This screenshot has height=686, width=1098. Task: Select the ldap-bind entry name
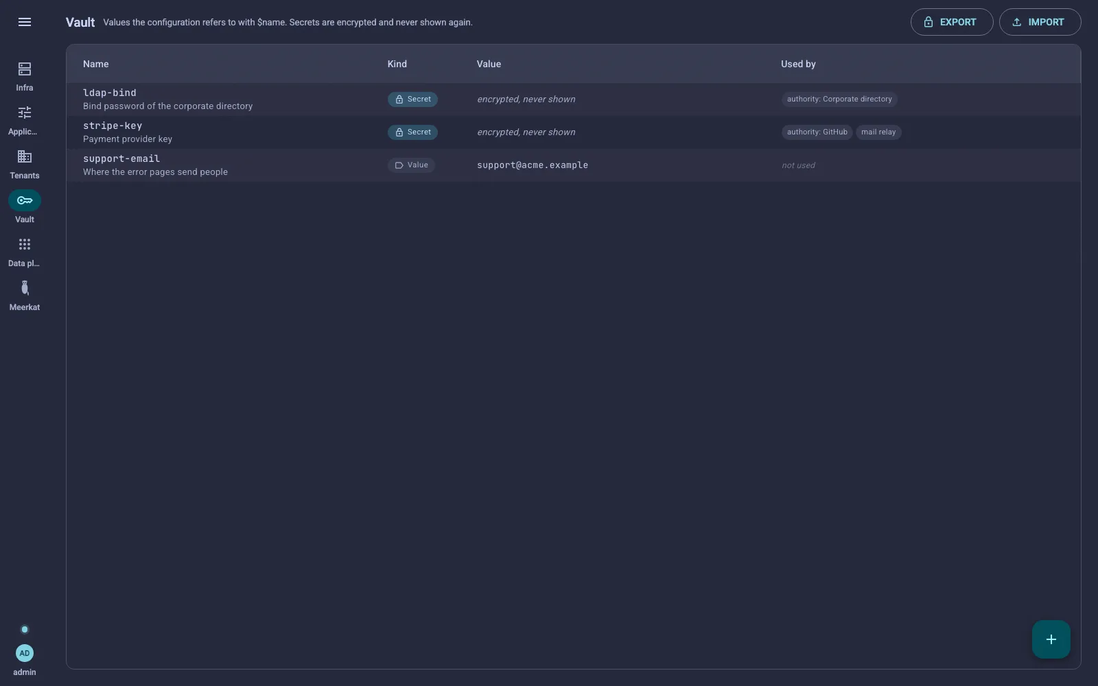(110, 93)
